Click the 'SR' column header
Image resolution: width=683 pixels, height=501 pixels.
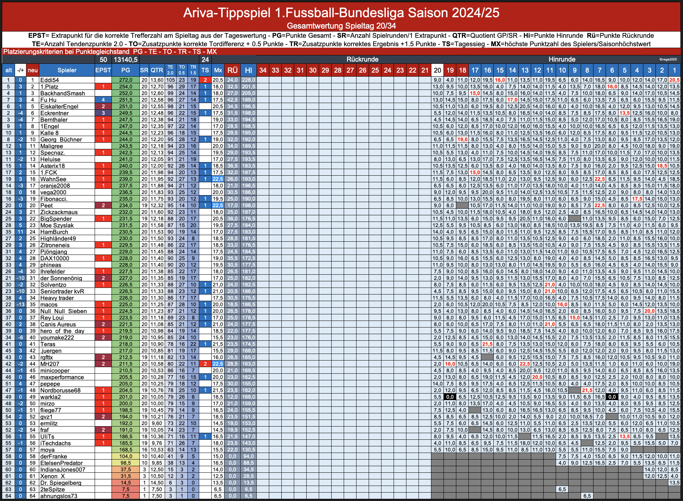tap(144, 70)
